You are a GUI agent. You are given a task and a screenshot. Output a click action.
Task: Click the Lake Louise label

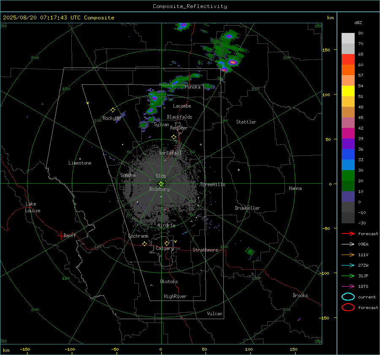click(x=33, y=207)
